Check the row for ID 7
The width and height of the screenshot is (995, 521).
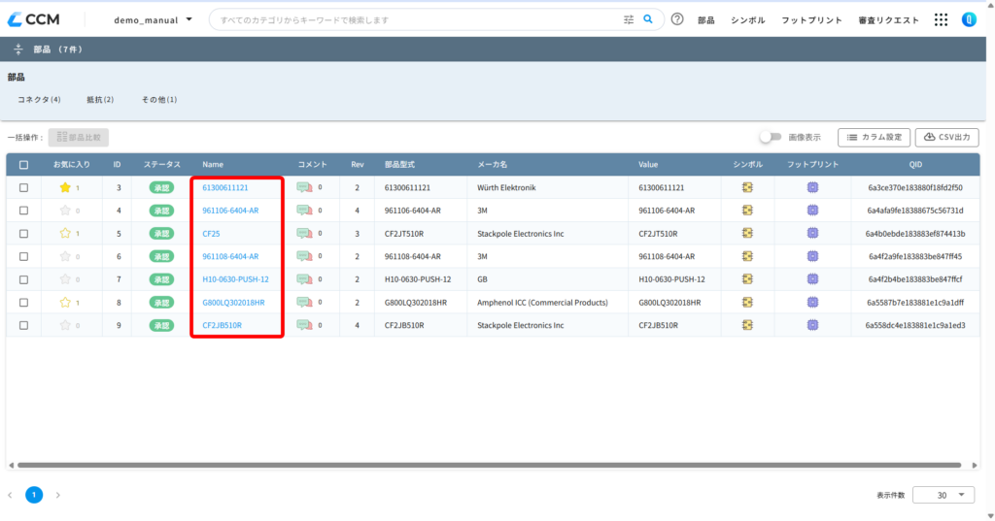coord(23,278)
